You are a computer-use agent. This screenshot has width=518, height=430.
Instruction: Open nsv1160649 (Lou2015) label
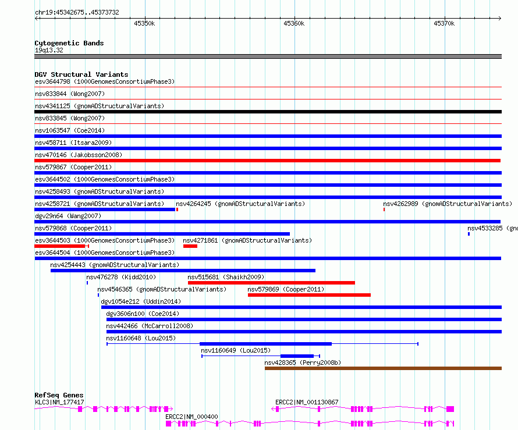(x=236, y=350)
